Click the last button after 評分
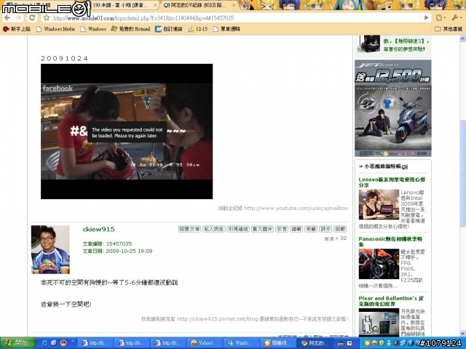466x349 pixels. tap(340, 229)
